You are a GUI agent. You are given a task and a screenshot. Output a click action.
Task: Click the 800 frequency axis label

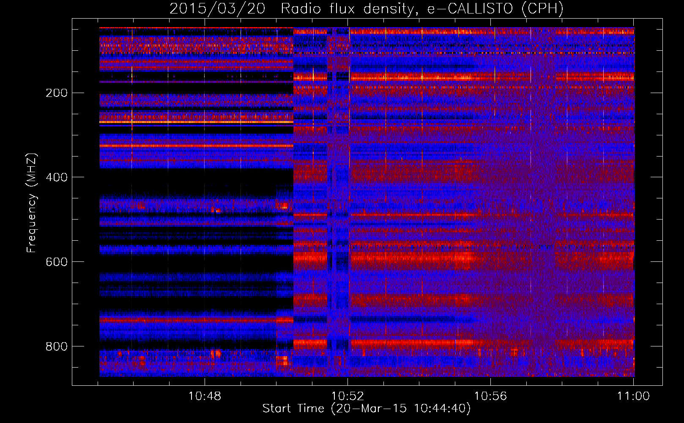[x=56, y=346]
